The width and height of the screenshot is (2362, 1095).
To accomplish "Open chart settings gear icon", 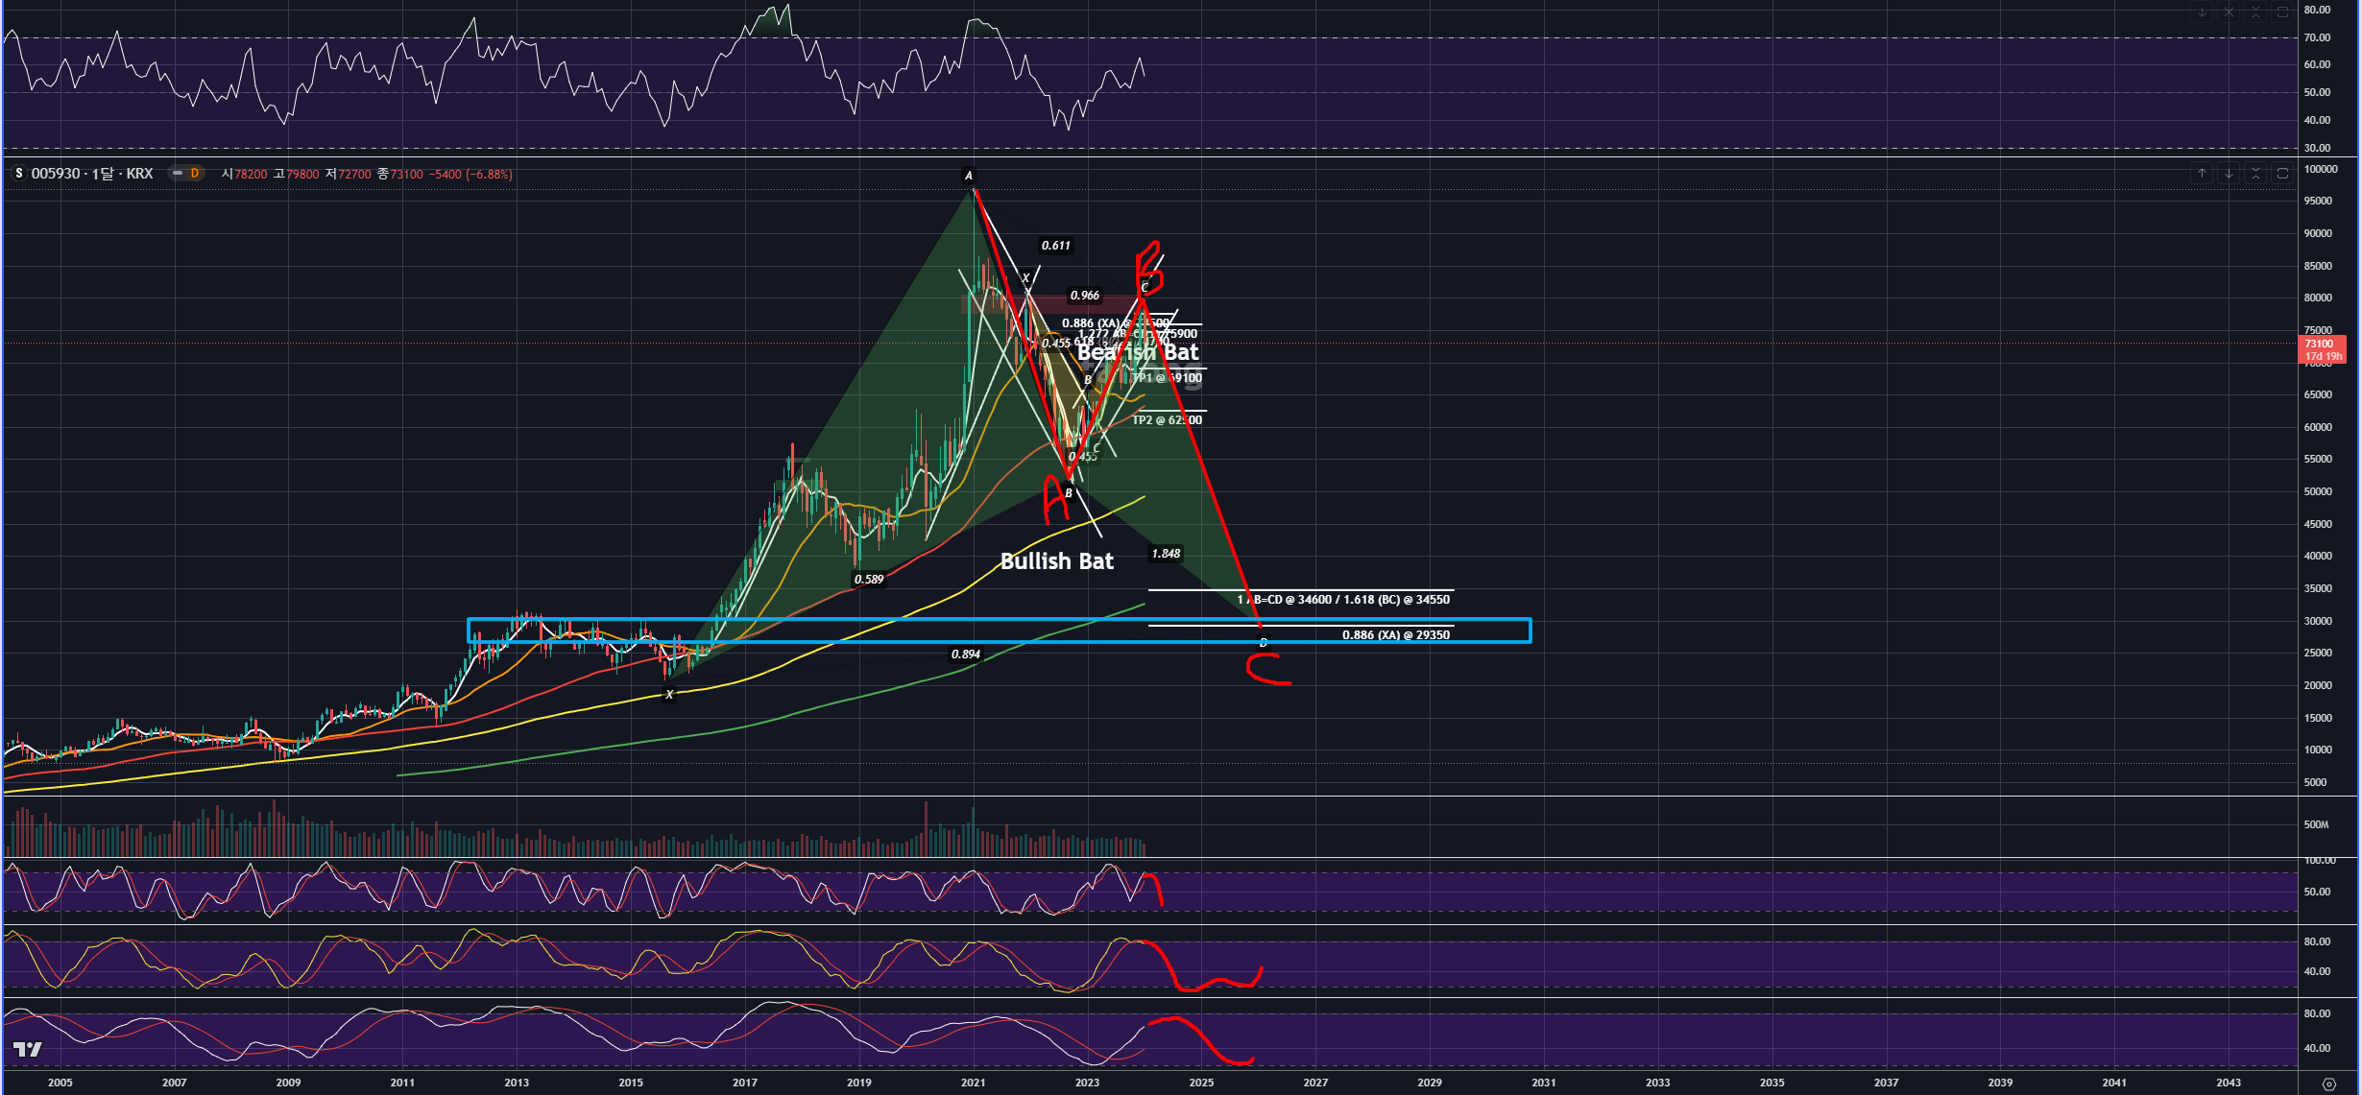I will 2328,1083.
